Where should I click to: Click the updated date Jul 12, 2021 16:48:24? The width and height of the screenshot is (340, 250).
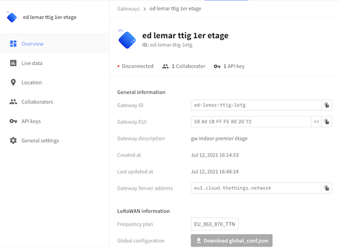coord(215,171)
